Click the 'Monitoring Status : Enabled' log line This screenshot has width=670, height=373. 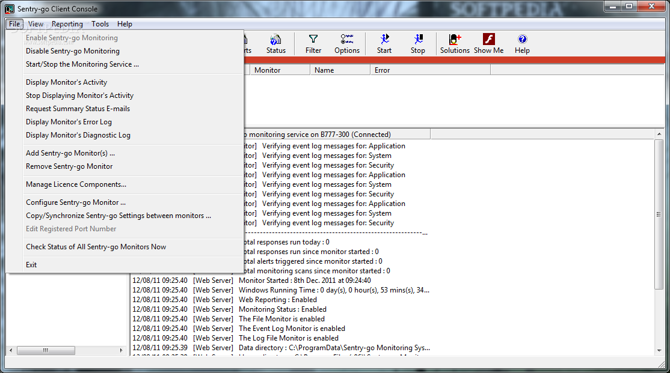tap(283, 309)
